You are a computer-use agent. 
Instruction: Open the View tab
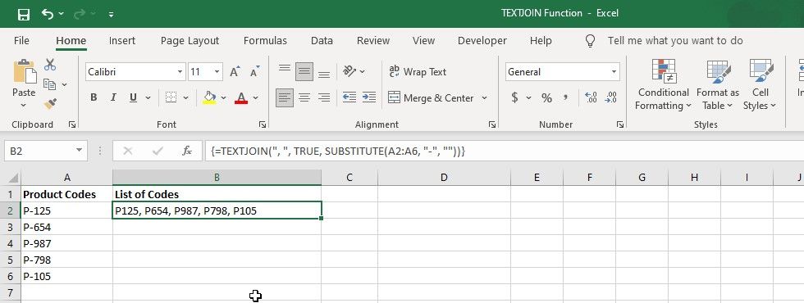(x=423, y=41)
